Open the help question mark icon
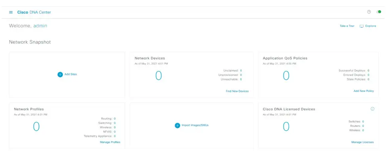This screenshot has width=387, height=151. [369, 12]
